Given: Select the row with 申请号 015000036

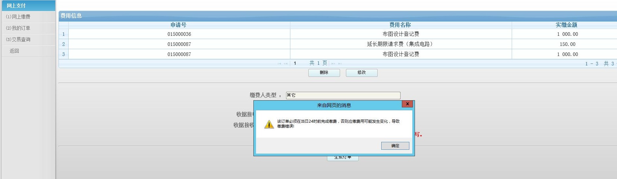Looking at the screenshot, I should [x=179, y=34].
